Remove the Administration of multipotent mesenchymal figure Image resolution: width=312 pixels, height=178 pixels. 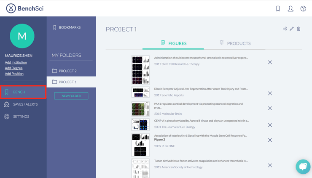click(270, 62)
